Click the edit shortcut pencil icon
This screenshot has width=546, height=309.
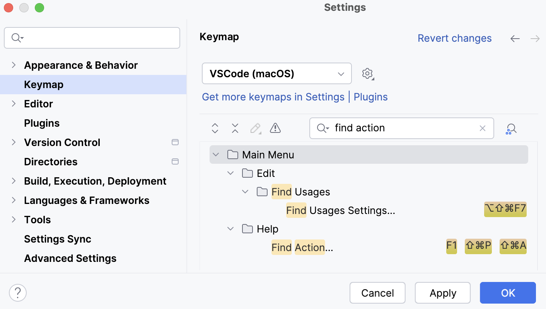point(255,128)
